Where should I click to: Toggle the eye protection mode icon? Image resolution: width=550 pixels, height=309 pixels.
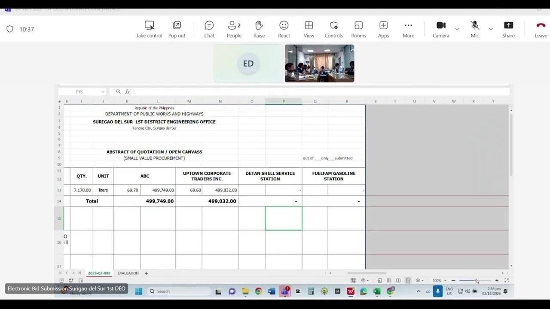point(418,281)
